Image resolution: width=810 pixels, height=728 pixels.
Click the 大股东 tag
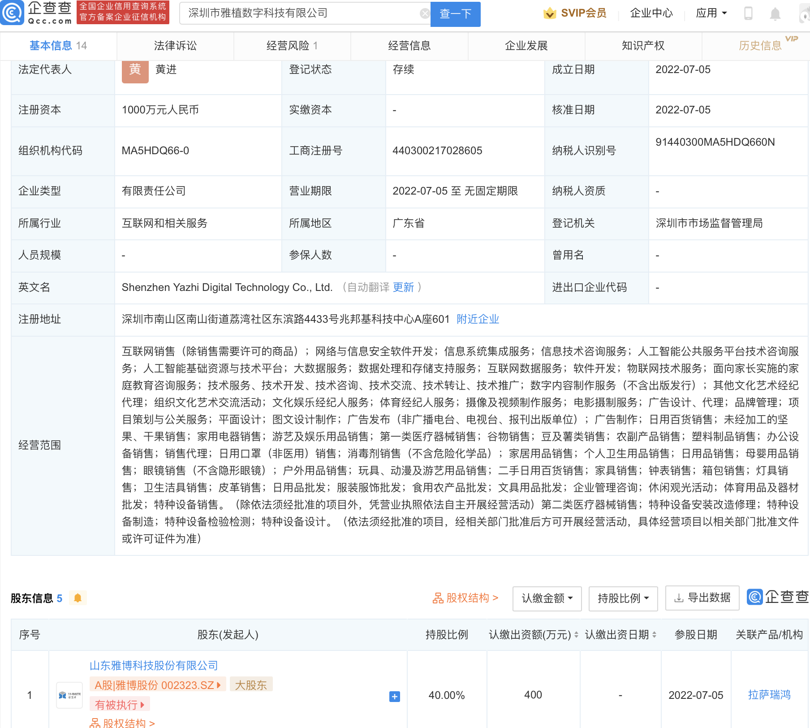[x=251, y=685]
